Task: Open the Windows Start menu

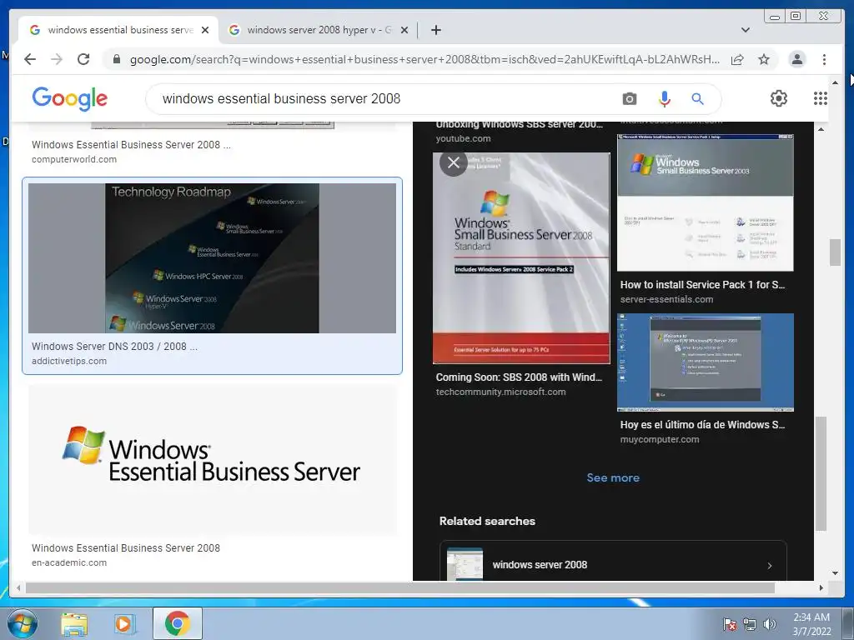Action: (x=23, y=623)
